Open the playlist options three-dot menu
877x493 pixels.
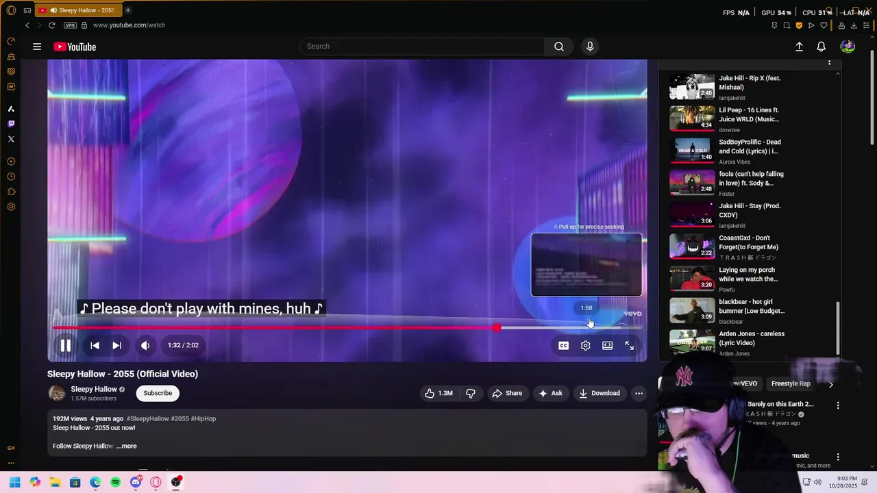(829, 62)
